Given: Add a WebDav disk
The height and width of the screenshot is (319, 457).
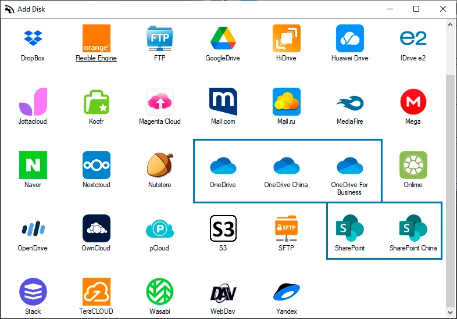Looking at the screenshot, I should [x=223, y=293].
